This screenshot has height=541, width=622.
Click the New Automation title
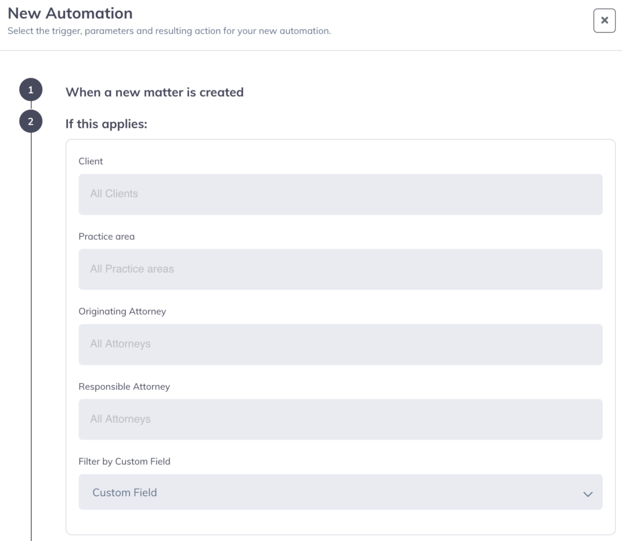pos(70,13)
